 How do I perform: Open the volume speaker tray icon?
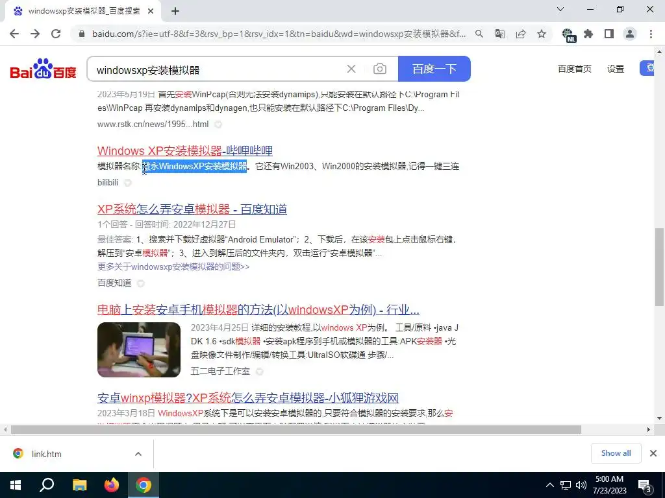pos(581,485)
